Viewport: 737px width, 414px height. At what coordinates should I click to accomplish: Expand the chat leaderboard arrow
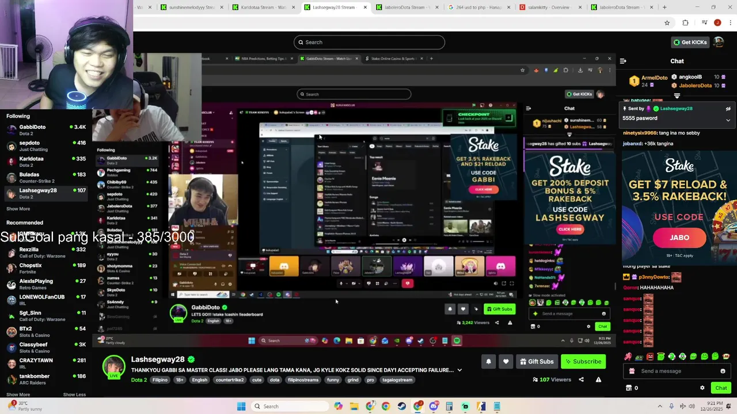(677, 95)
